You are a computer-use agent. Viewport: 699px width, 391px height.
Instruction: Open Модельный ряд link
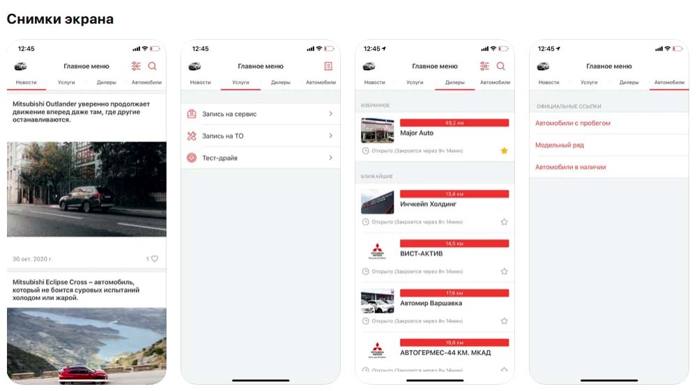tap(560, 145)
